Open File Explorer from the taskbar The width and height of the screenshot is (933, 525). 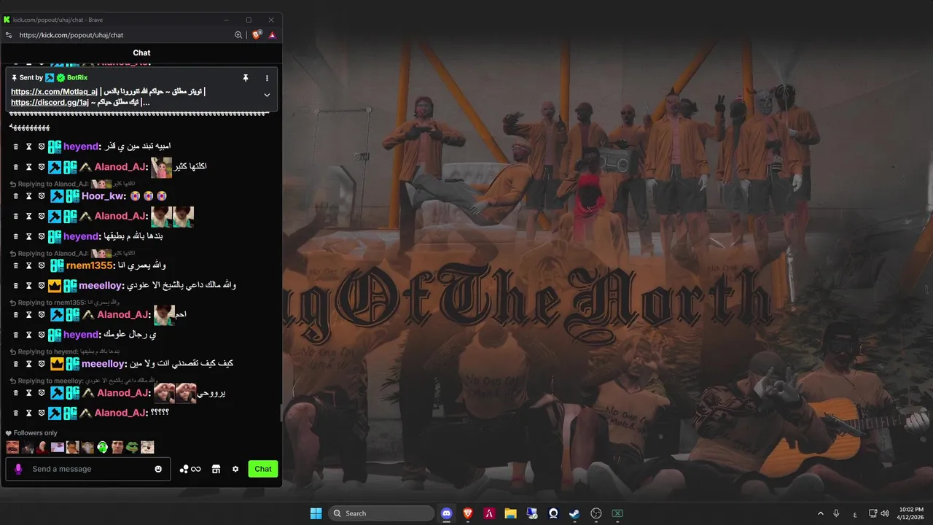click(x=510, y=513)
